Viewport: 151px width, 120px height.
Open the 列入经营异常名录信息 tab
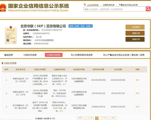82,55
